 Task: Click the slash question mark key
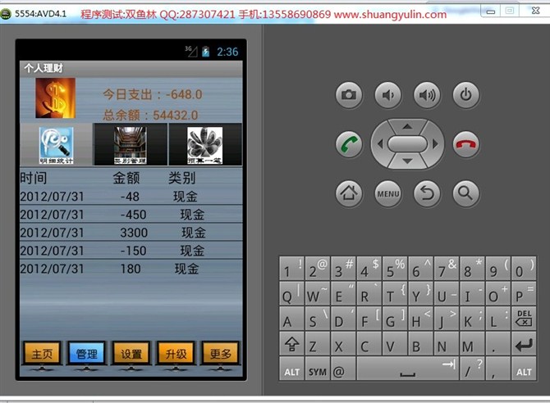(472, 369)
